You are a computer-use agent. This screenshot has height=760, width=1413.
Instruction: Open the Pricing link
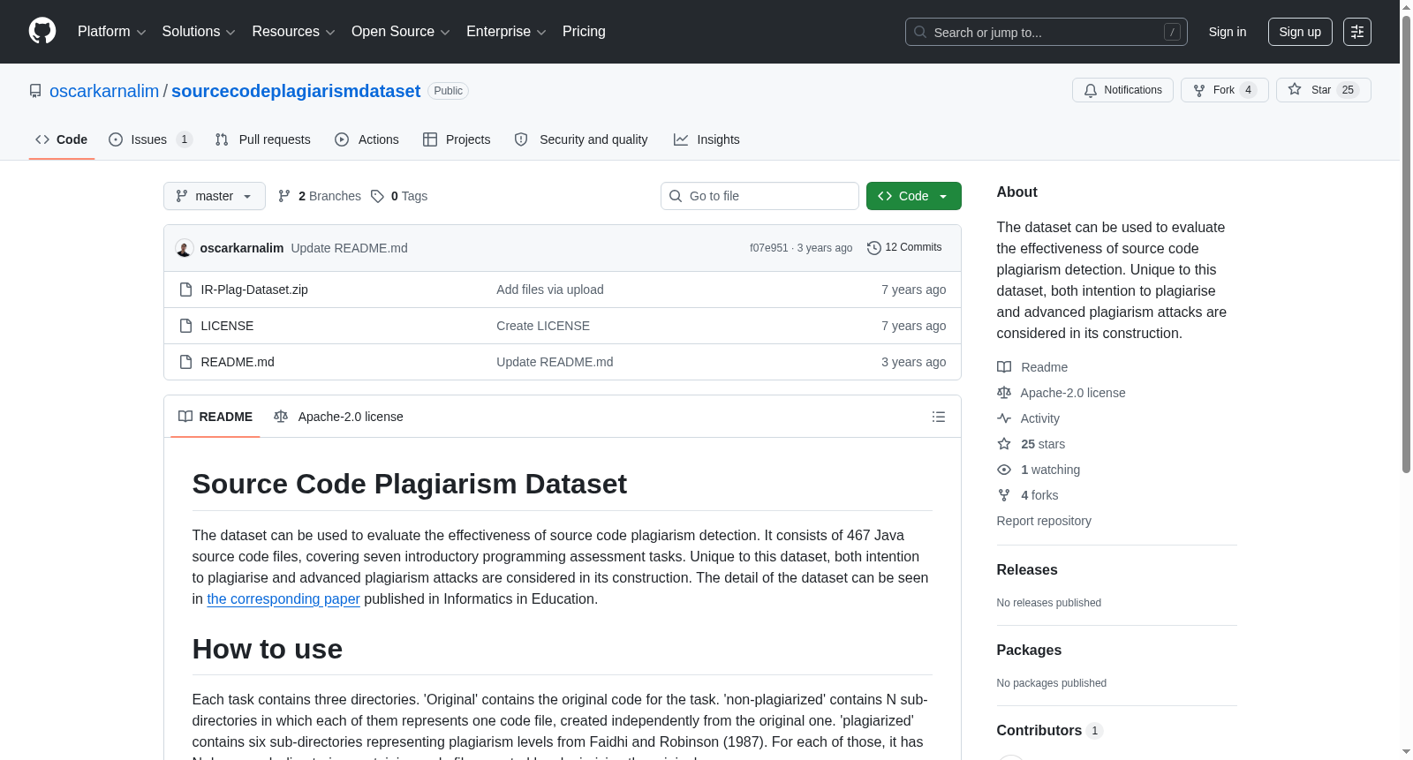coord(584,32)
